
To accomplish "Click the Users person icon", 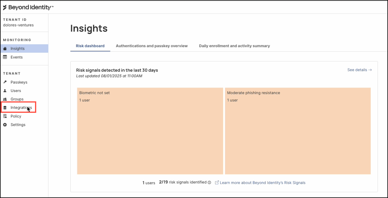I will (5, 91).
